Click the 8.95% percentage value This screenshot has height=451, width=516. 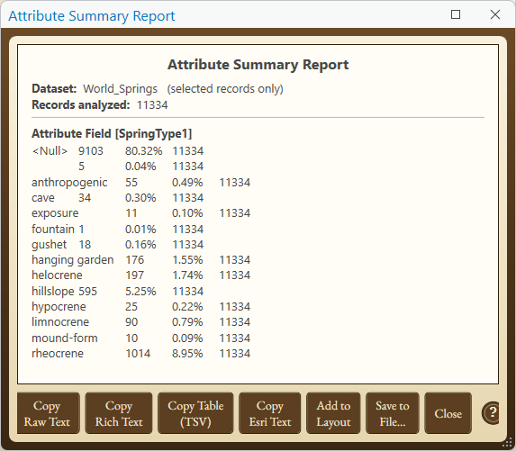coord(187,353)
